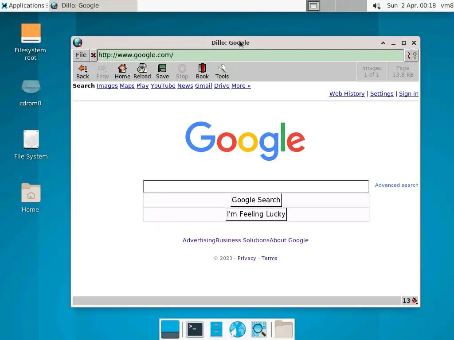Open the Home page toolbar icon

122,71
